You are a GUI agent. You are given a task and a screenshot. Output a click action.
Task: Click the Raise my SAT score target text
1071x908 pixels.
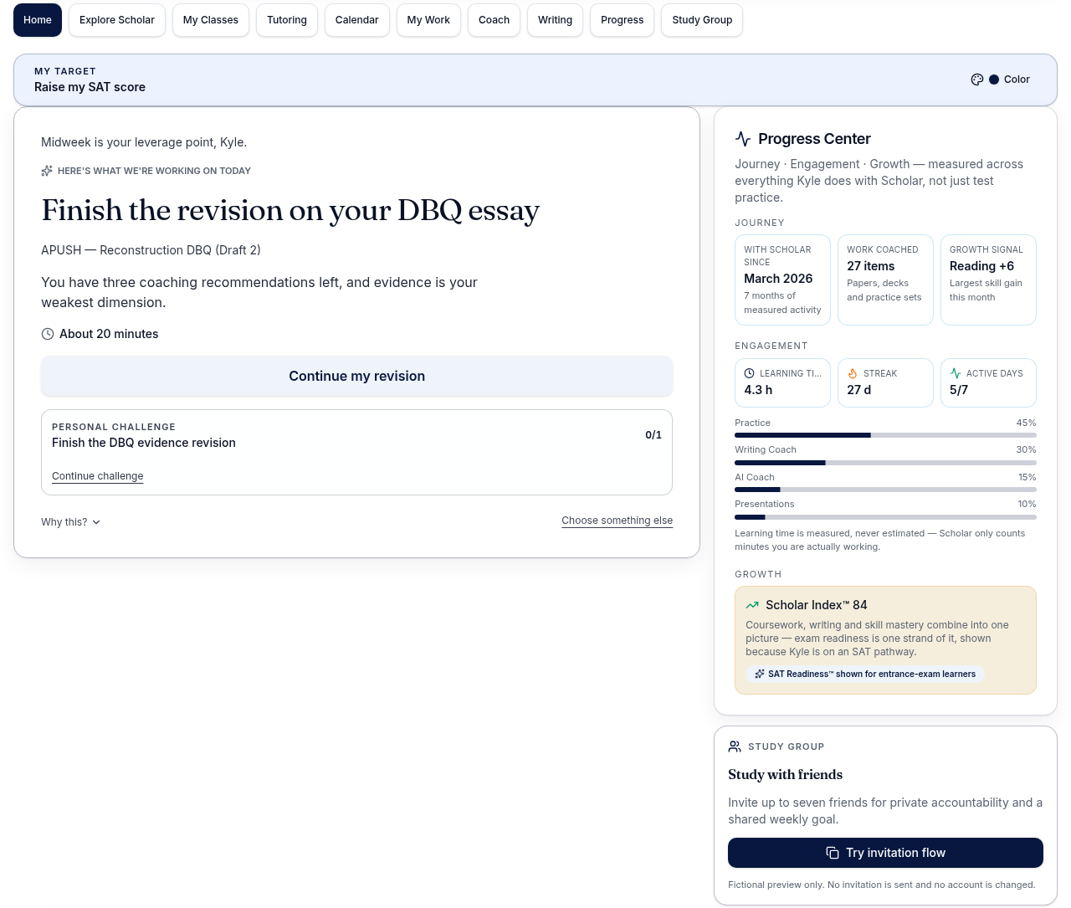click(90, 87)
